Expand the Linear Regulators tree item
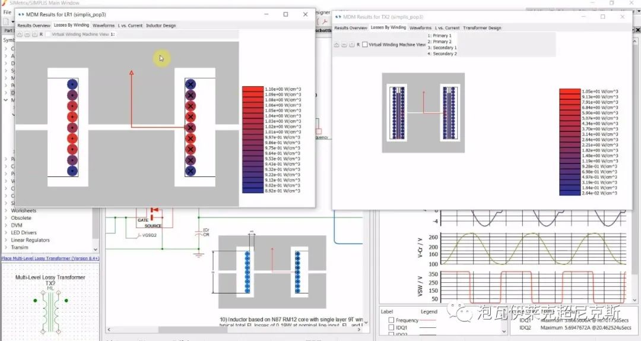The width and height of the screenshot is (641, 341). click(x=6, y=240)
